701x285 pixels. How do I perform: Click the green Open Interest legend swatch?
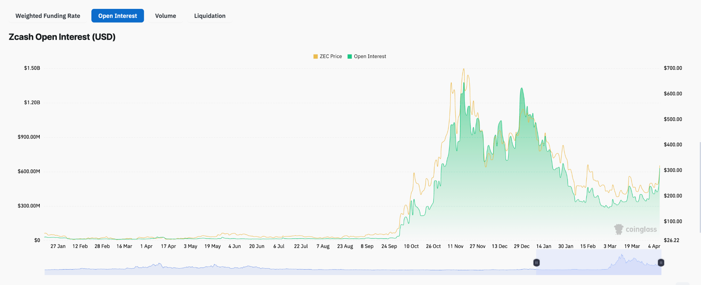349,57
